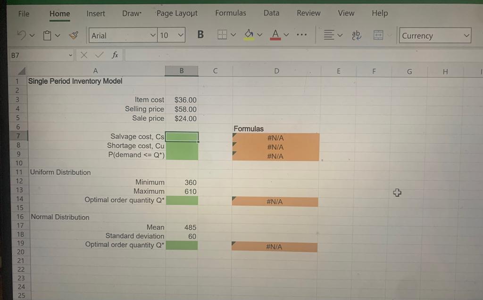Click the Enter checkmark in formula bar
The image size is (483, 300).
pyautogui.click(x=98, y=55)
